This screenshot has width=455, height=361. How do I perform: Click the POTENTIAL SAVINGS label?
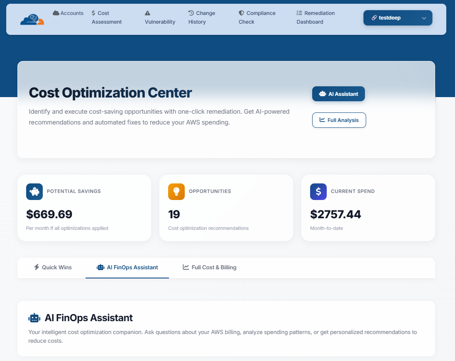(x=74, y=191)
